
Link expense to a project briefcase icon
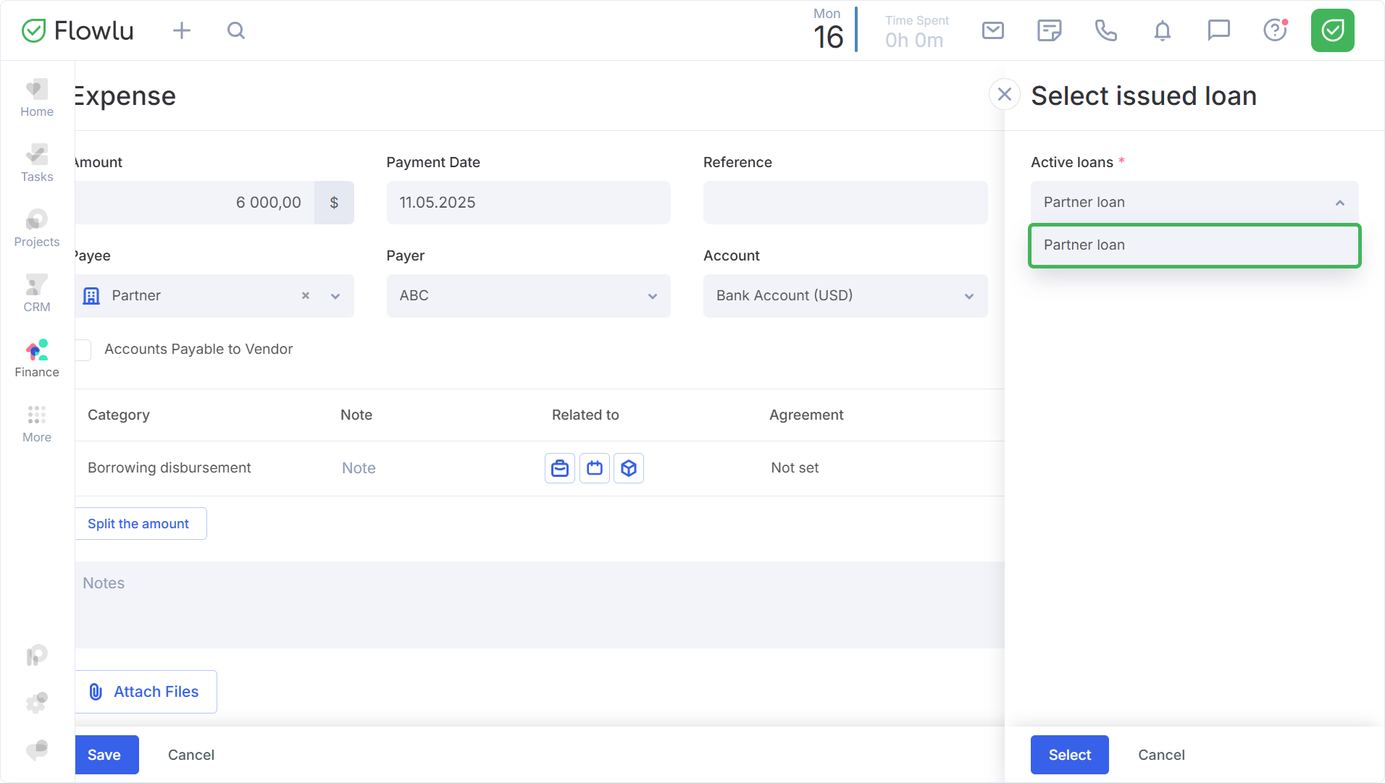coord(559,468)
